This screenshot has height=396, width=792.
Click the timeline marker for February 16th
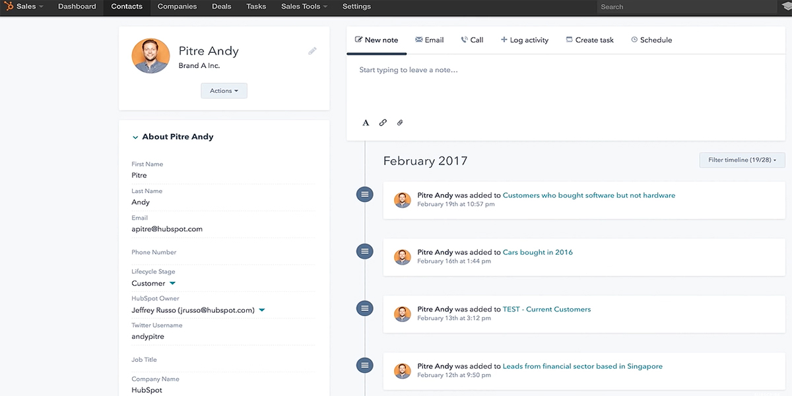364,251
